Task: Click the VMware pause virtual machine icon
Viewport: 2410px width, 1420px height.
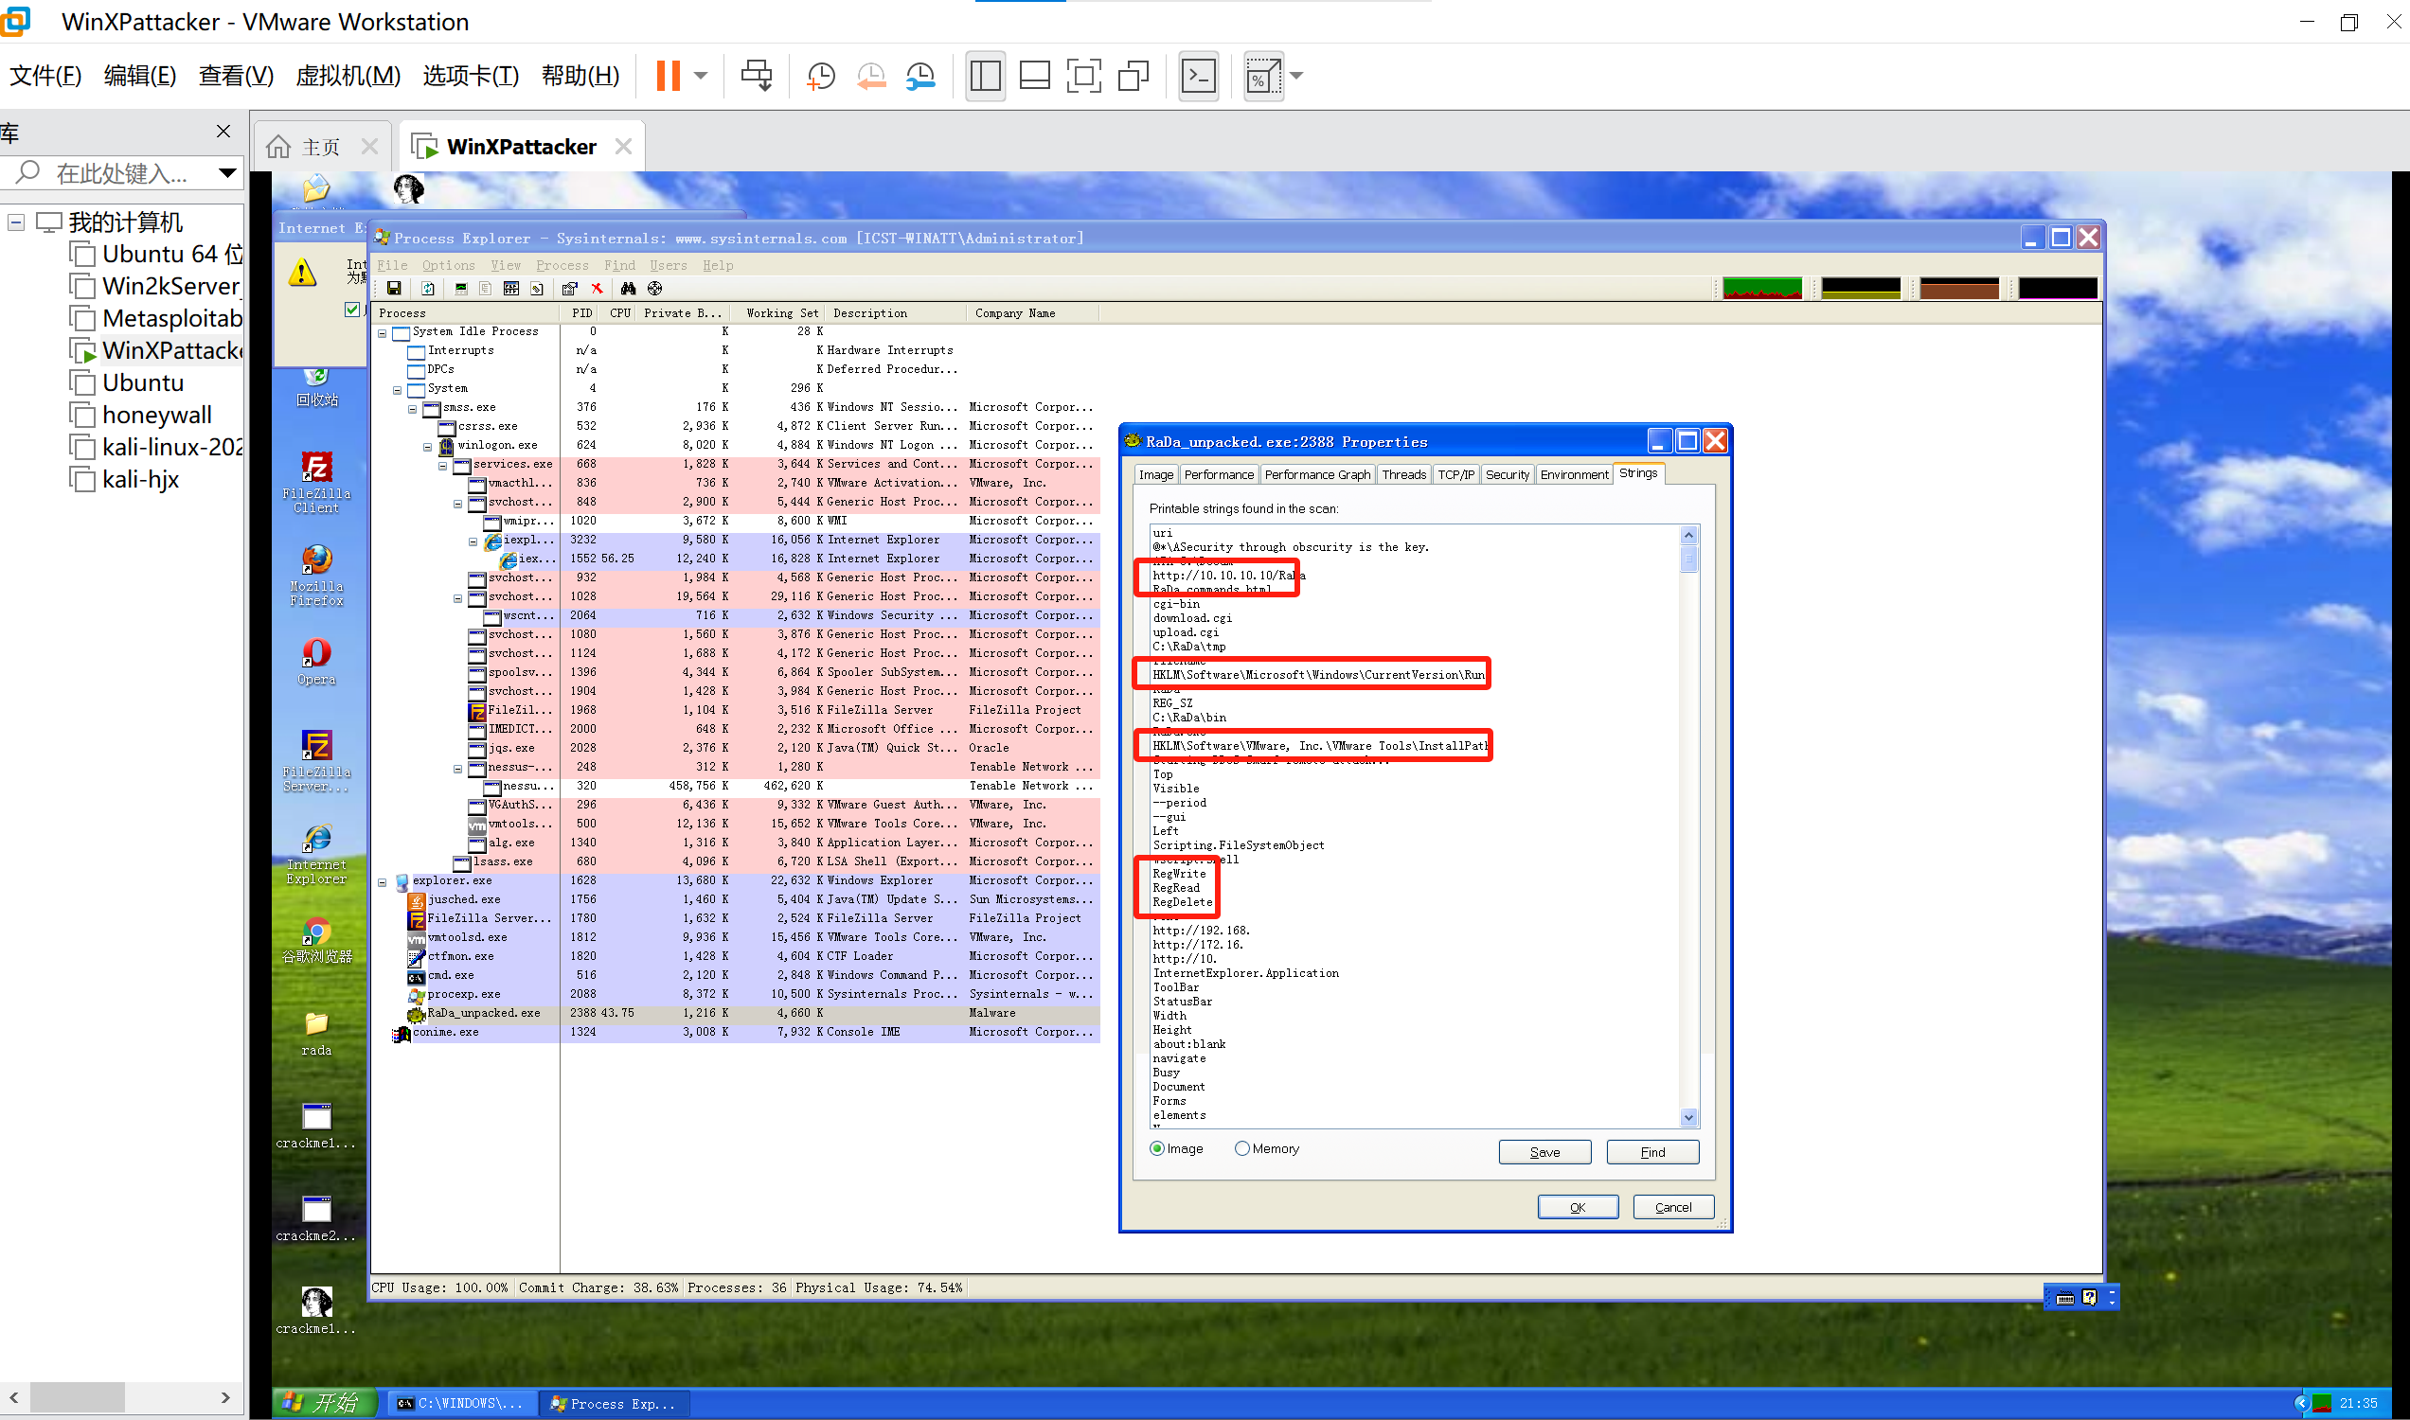Action: (x=668, y=76)
